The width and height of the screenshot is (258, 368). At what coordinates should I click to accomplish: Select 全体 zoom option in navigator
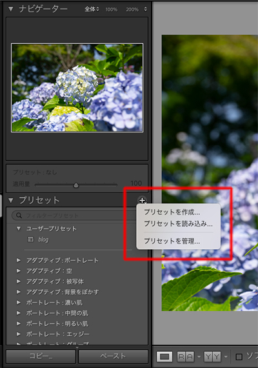tap(92, 9)
